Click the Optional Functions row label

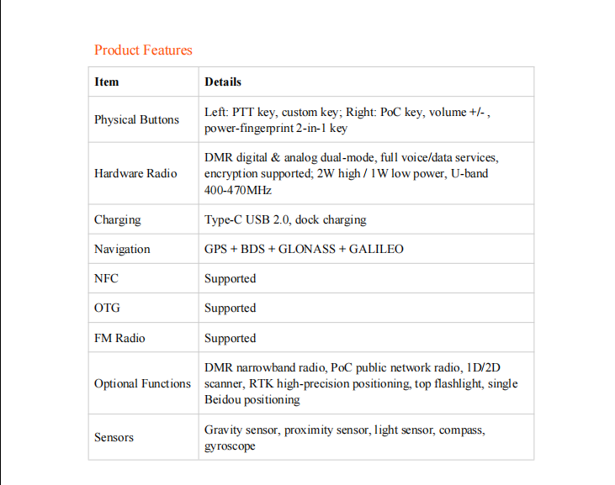point(142,383)
